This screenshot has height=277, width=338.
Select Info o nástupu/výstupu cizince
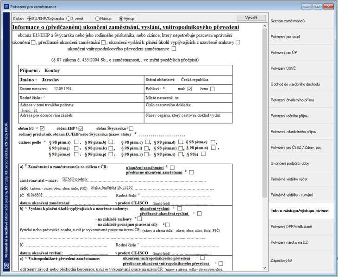click(x=301, y=211)
